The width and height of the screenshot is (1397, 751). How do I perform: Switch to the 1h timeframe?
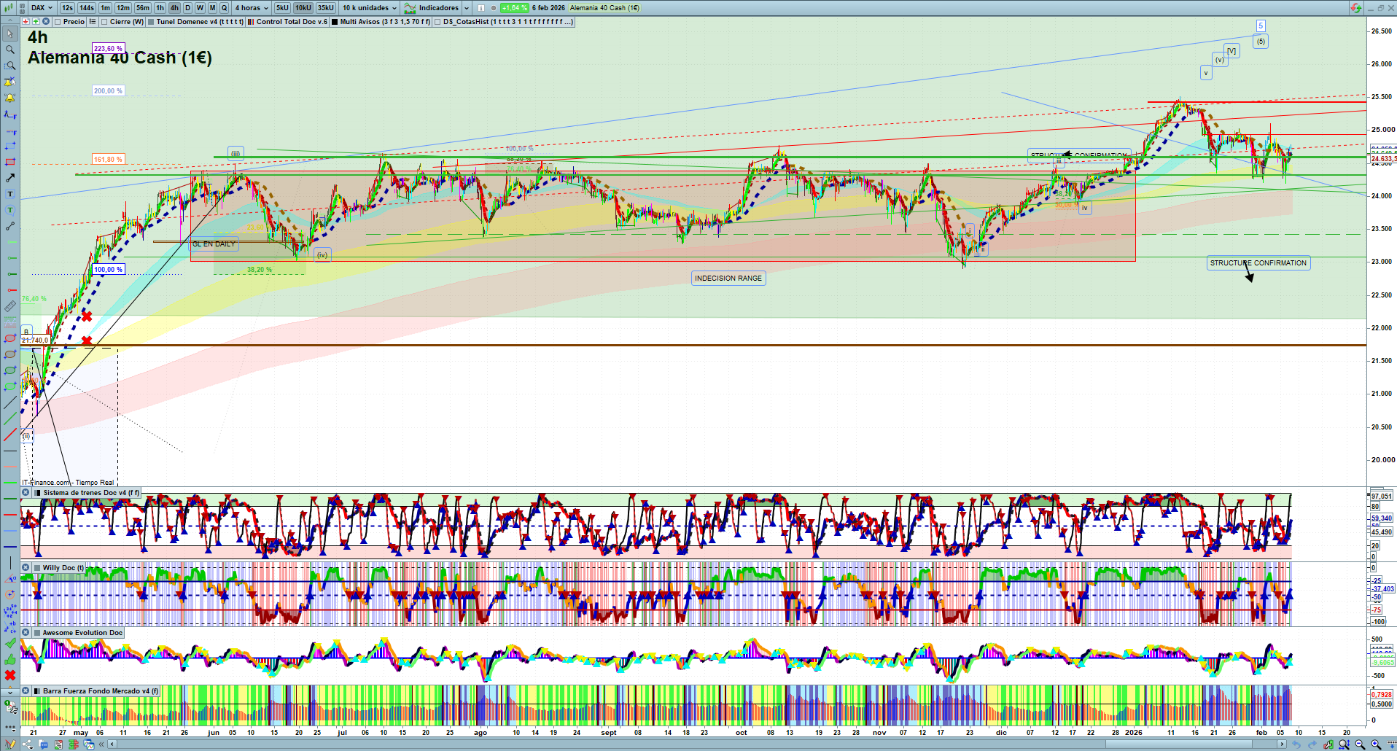tap(160, 8)
